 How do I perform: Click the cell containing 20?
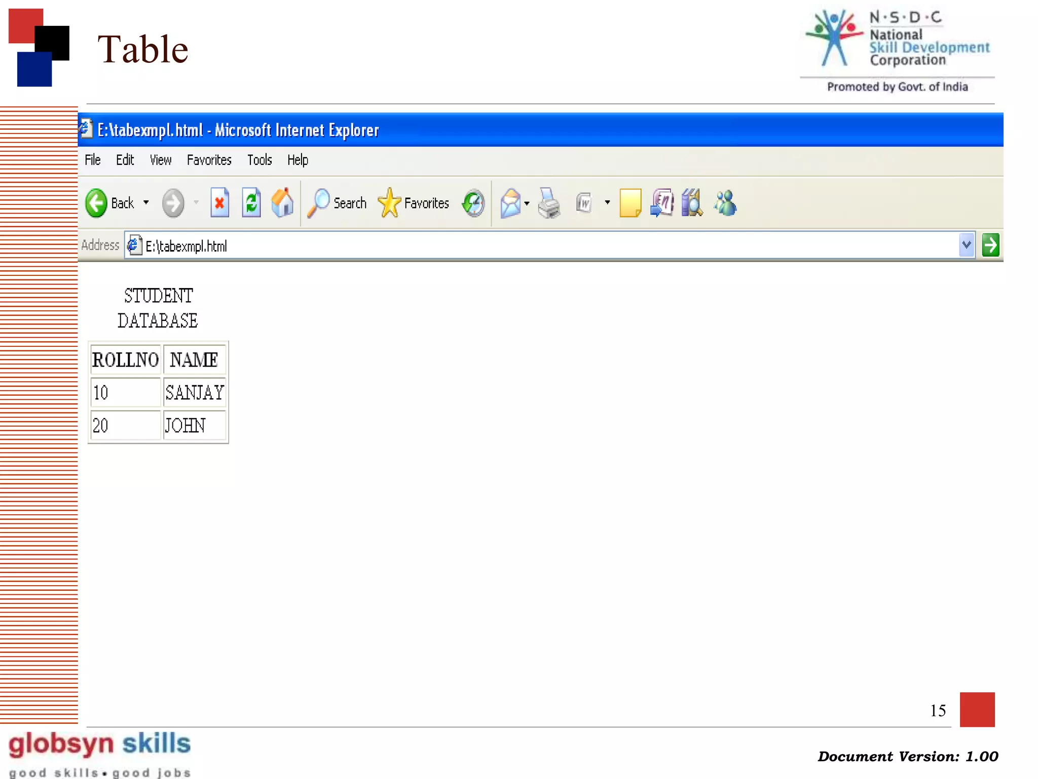click(125, 425)
